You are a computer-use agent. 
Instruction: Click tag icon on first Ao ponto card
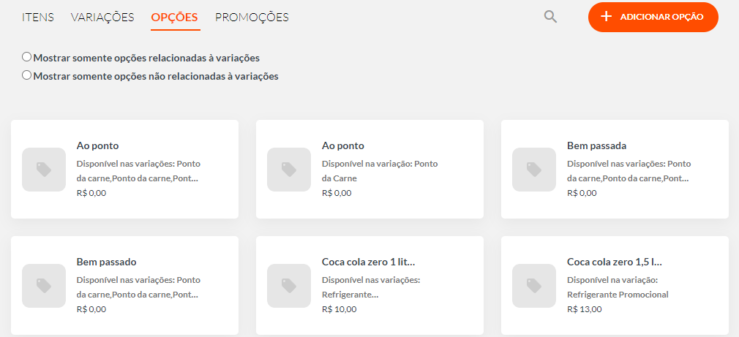coord(44,170)
